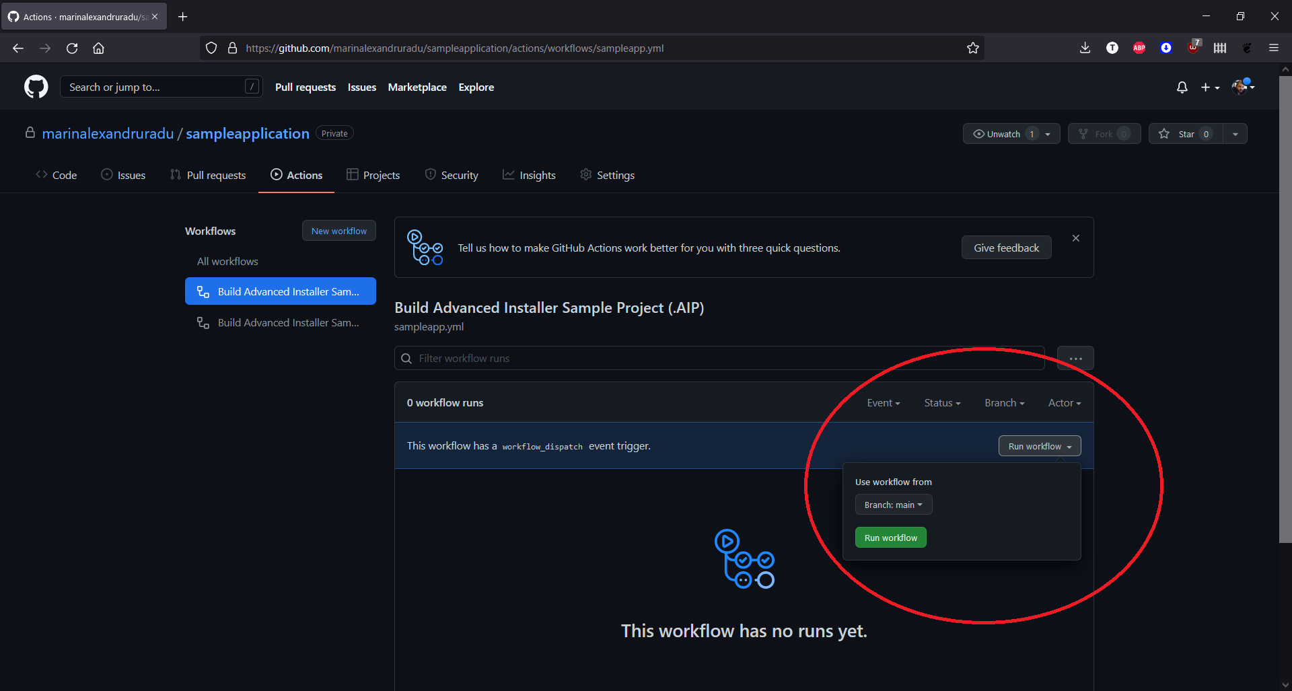The width and height of the screenshot is (1292, 691).
Task: Expand the Actor filter dropdown
Action: tap(1065, 403)
